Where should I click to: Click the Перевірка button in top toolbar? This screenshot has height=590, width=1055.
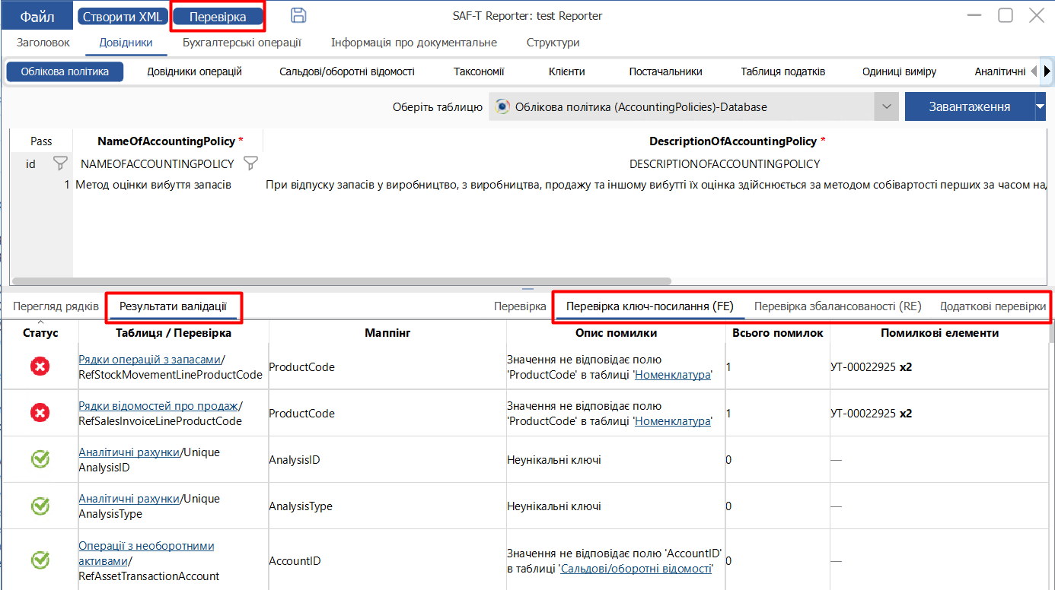218,17
